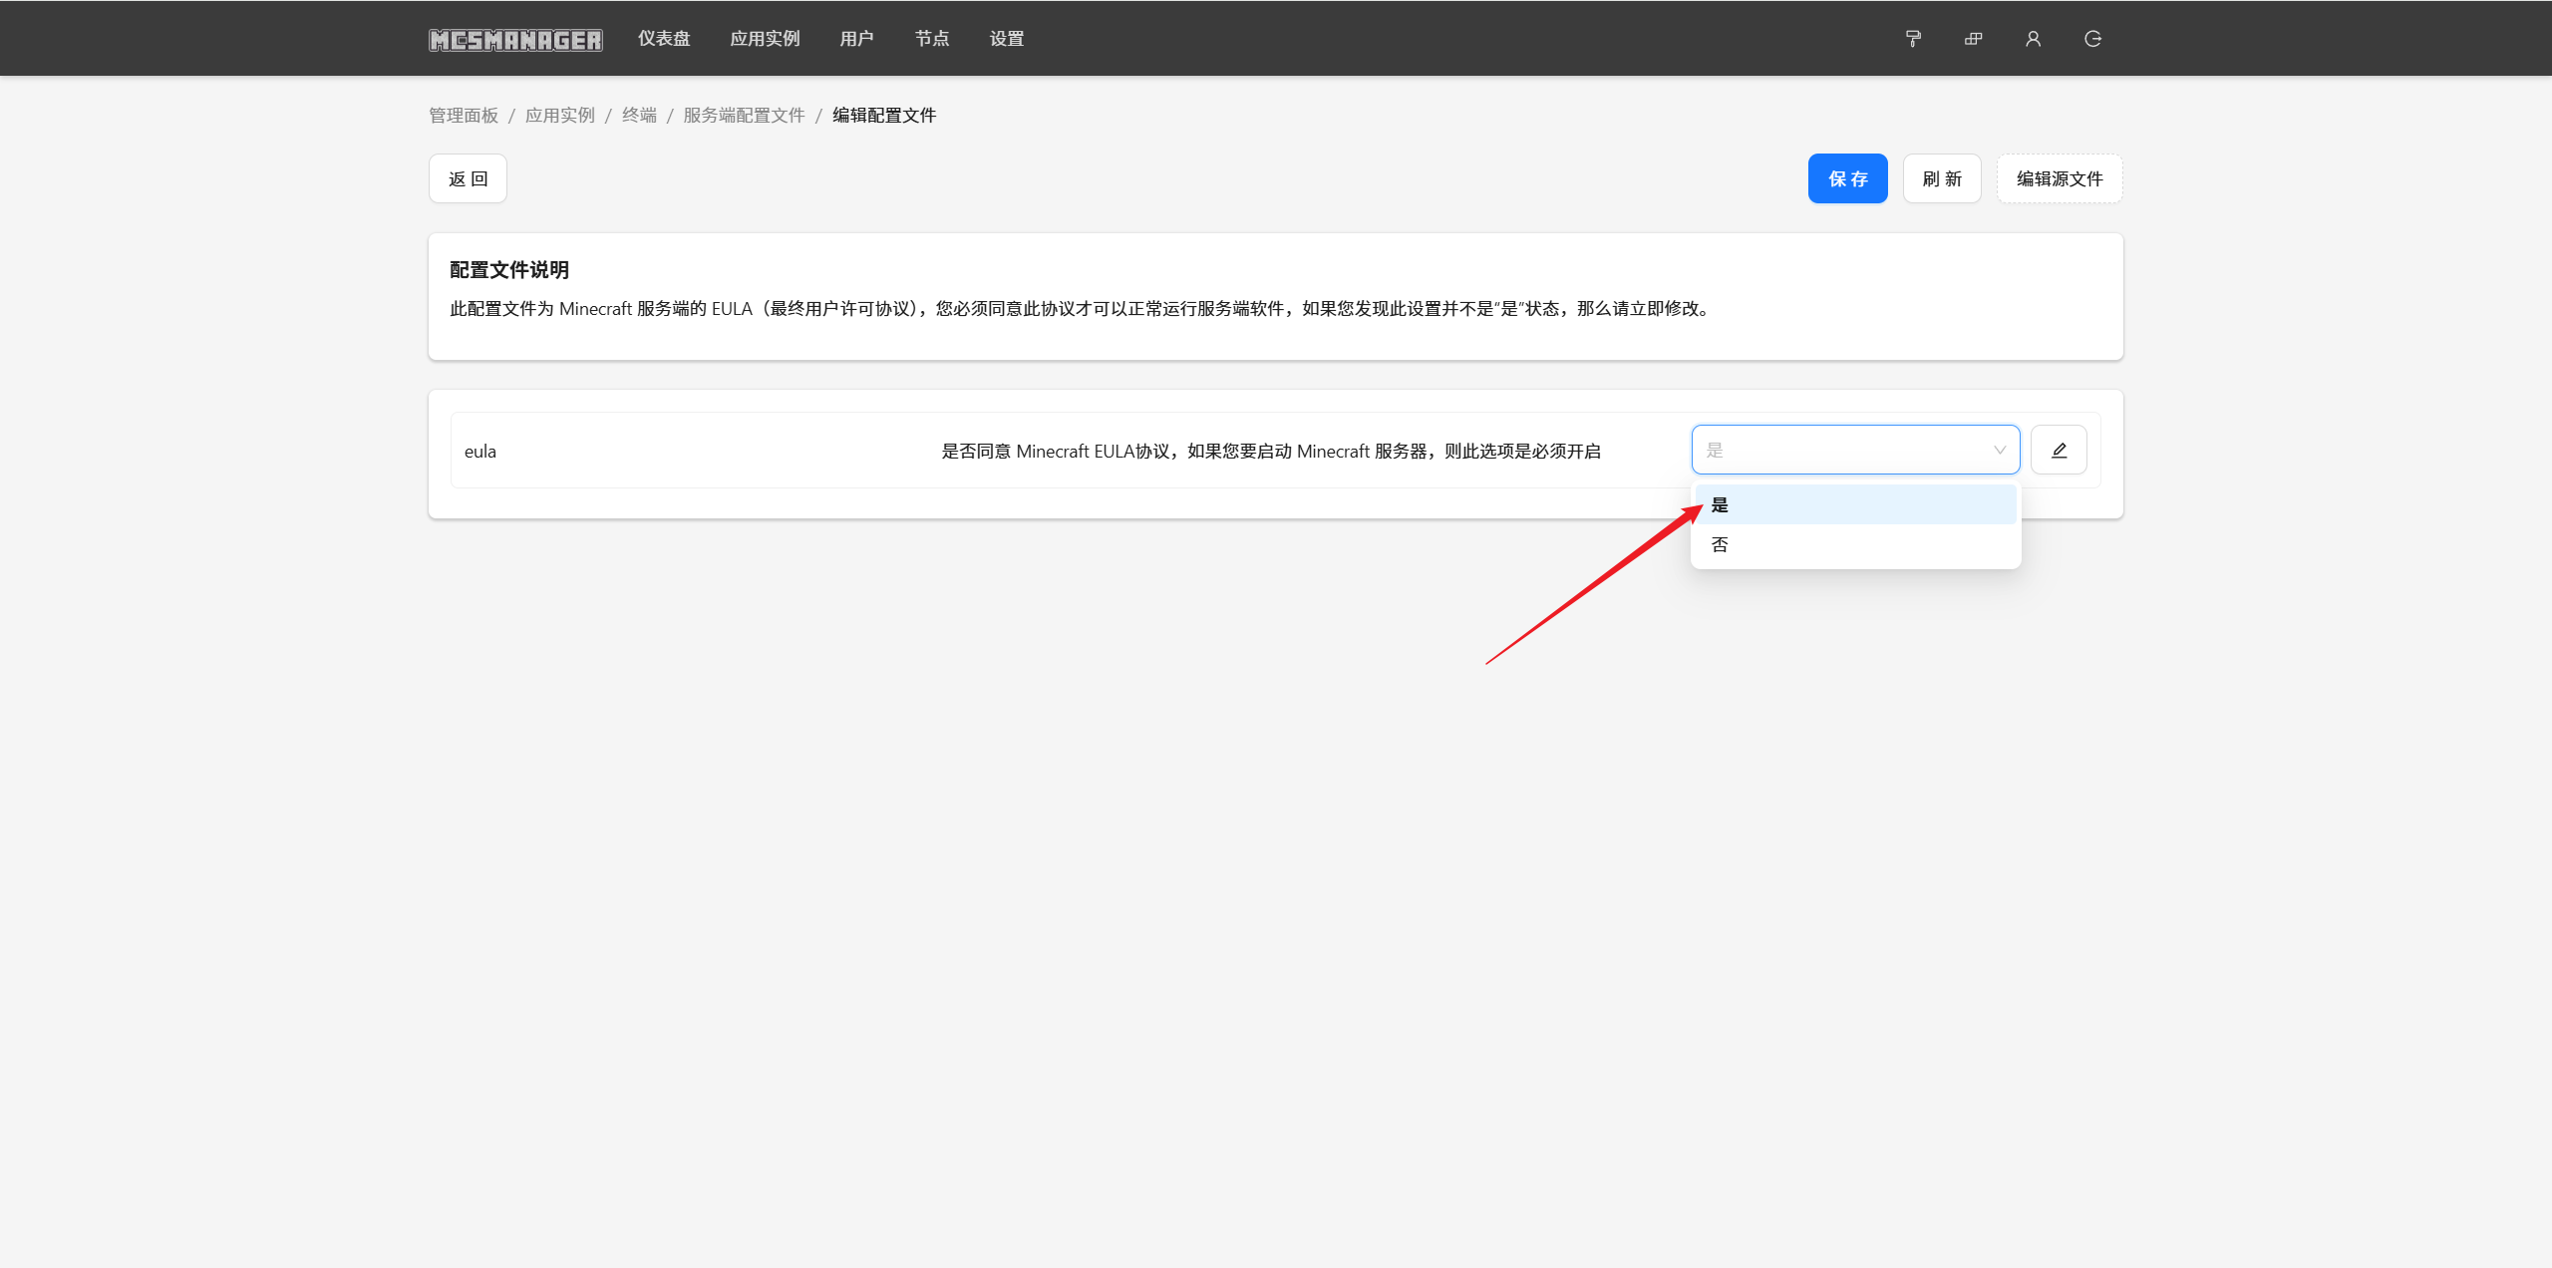Click the 编辑源文件 button
Screen dimensions: 2552x1268
2059,178
